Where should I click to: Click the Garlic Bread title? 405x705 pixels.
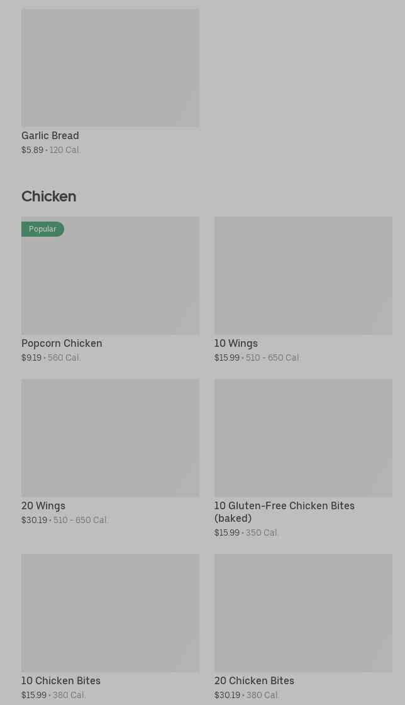(x=50, y=135)
